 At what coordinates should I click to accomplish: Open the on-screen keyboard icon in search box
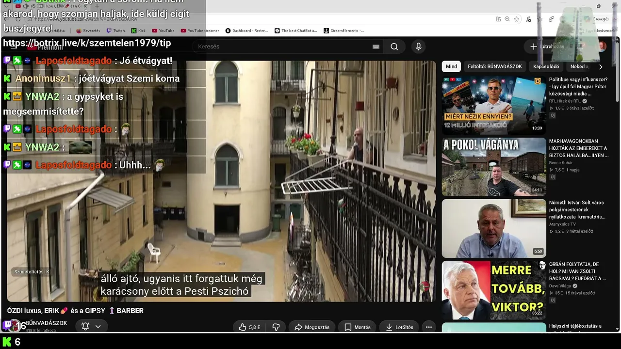coord(376,47)
